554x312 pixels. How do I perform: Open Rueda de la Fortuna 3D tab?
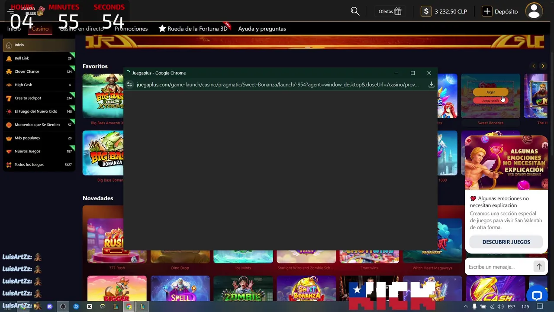click(x=193, y=29)
